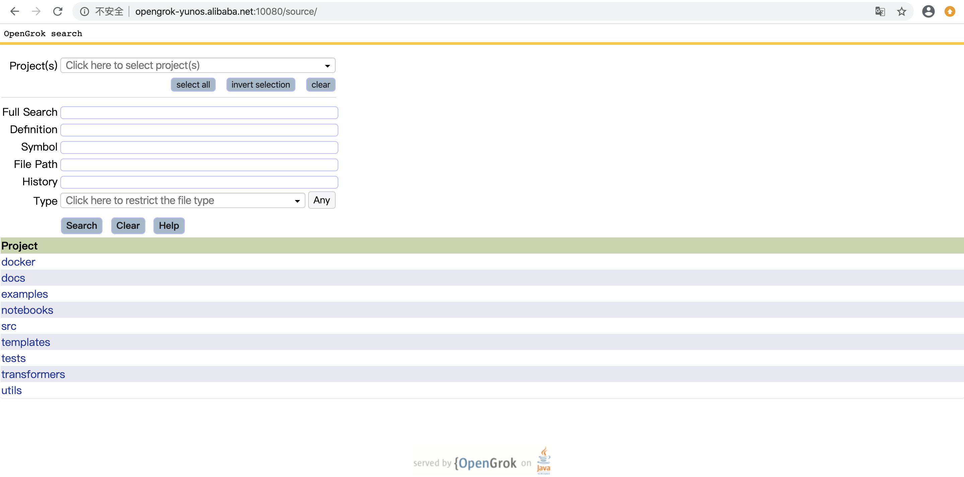Bookmark this page with the star

click(901, 12)
